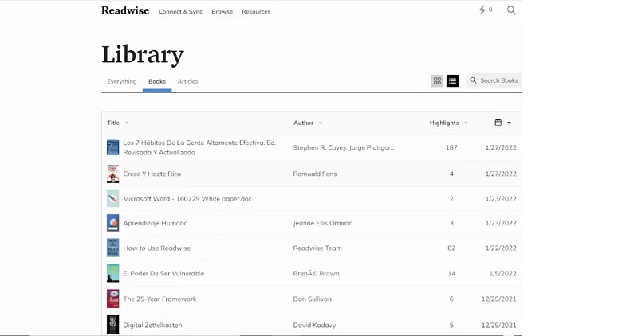This screenshot has width=638, height=336.
Task: Switch to grid view layout
Action: coord(437,81)
